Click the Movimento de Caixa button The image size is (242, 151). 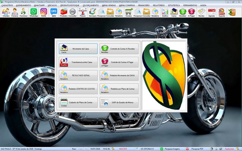78,49
